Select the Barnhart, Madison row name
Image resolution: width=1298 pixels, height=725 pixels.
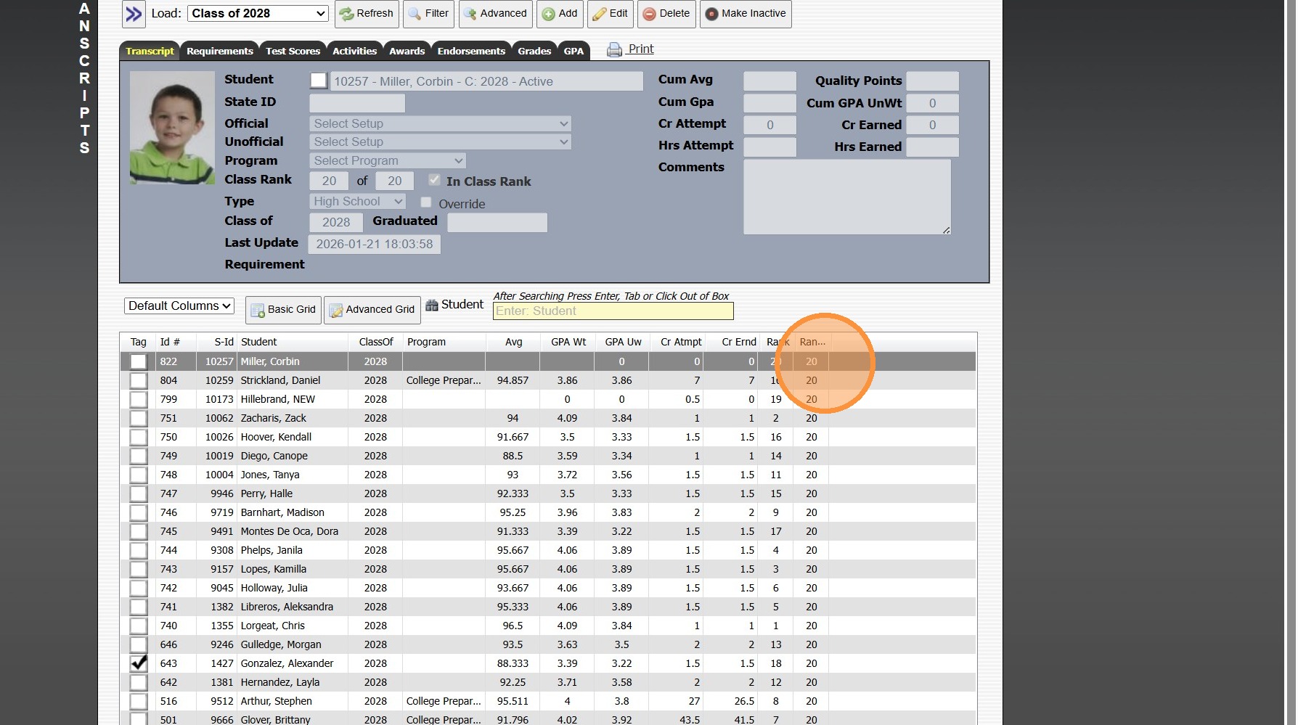[x=282, y=512]
